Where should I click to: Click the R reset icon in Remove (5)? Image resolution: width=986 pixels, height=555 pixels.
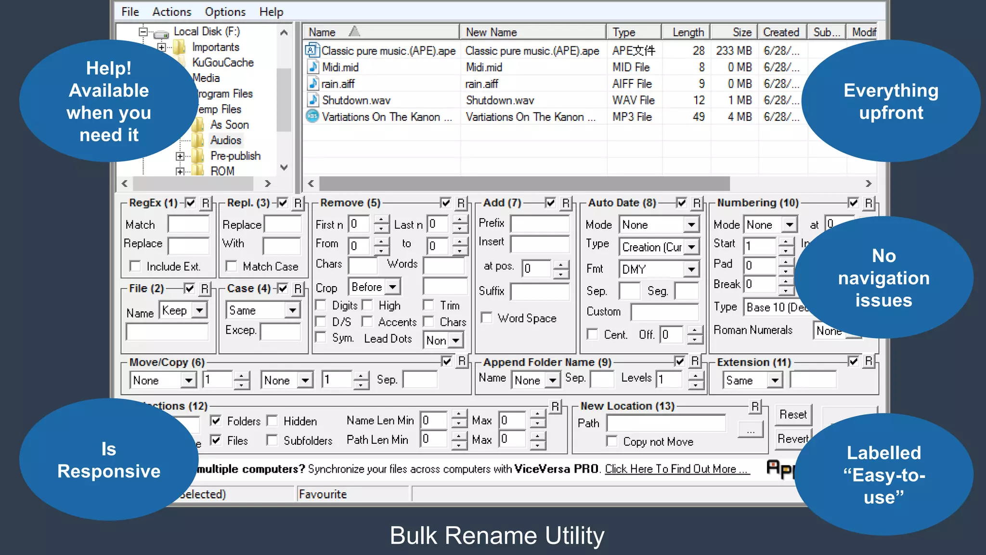461,203
